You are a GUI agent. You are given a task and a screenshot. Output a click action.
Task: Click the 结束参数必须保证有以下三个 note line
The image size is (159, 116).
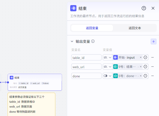click(27, 97)
